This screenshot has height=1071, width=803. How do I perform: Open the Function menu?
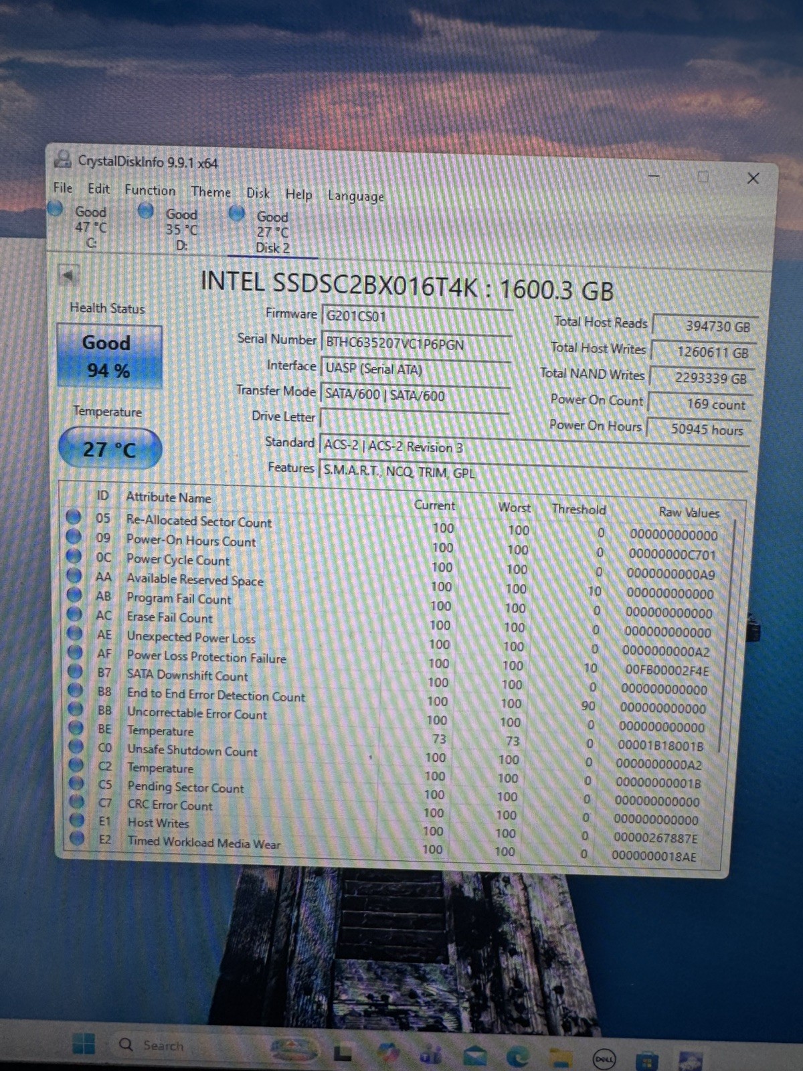150,190
